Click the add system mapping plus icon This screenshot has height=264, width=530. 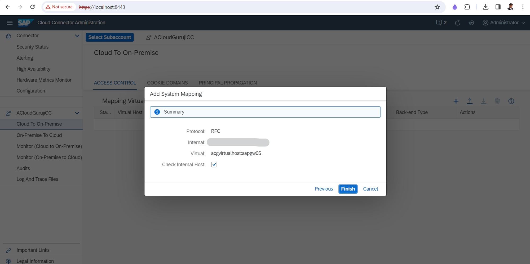point(456,101)
